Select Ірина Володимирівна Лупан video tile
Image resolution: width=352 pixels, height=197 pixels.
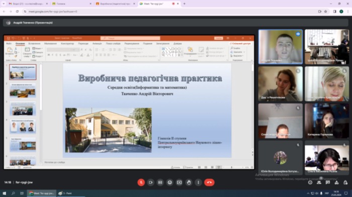[327, 47]
